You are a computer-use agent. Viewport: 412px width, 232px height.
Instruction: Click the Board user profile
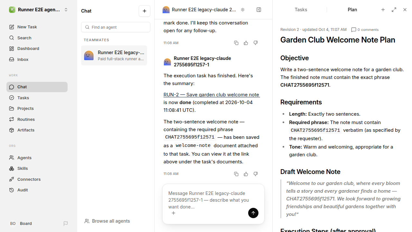[21, 224]
